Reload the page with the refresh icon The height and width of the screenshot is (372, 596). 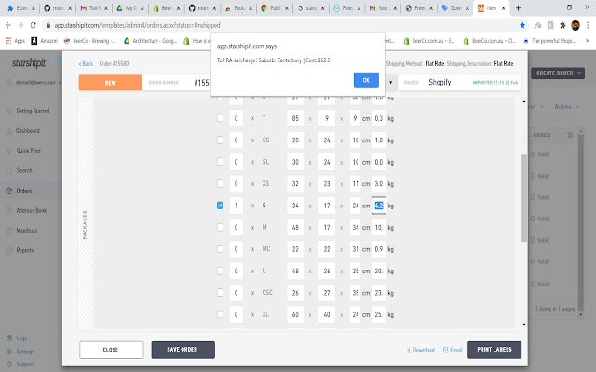[x=34, y=25]
